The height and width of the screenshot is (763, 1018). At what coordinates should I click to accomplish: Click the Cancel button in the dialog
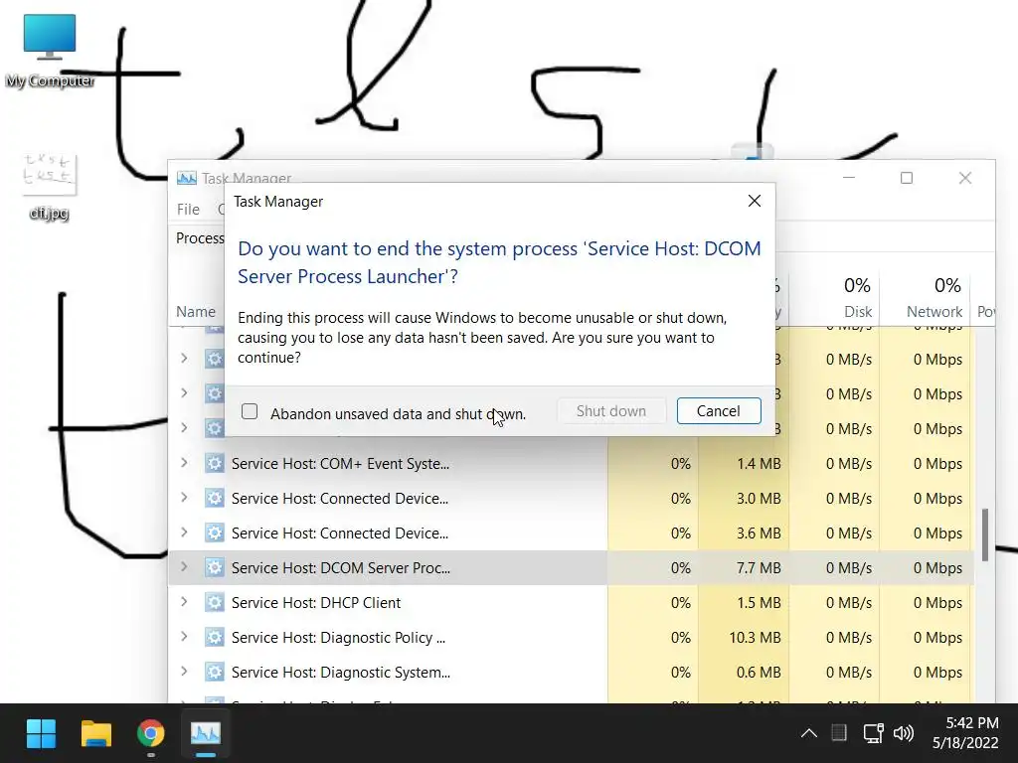coord(719,410)
